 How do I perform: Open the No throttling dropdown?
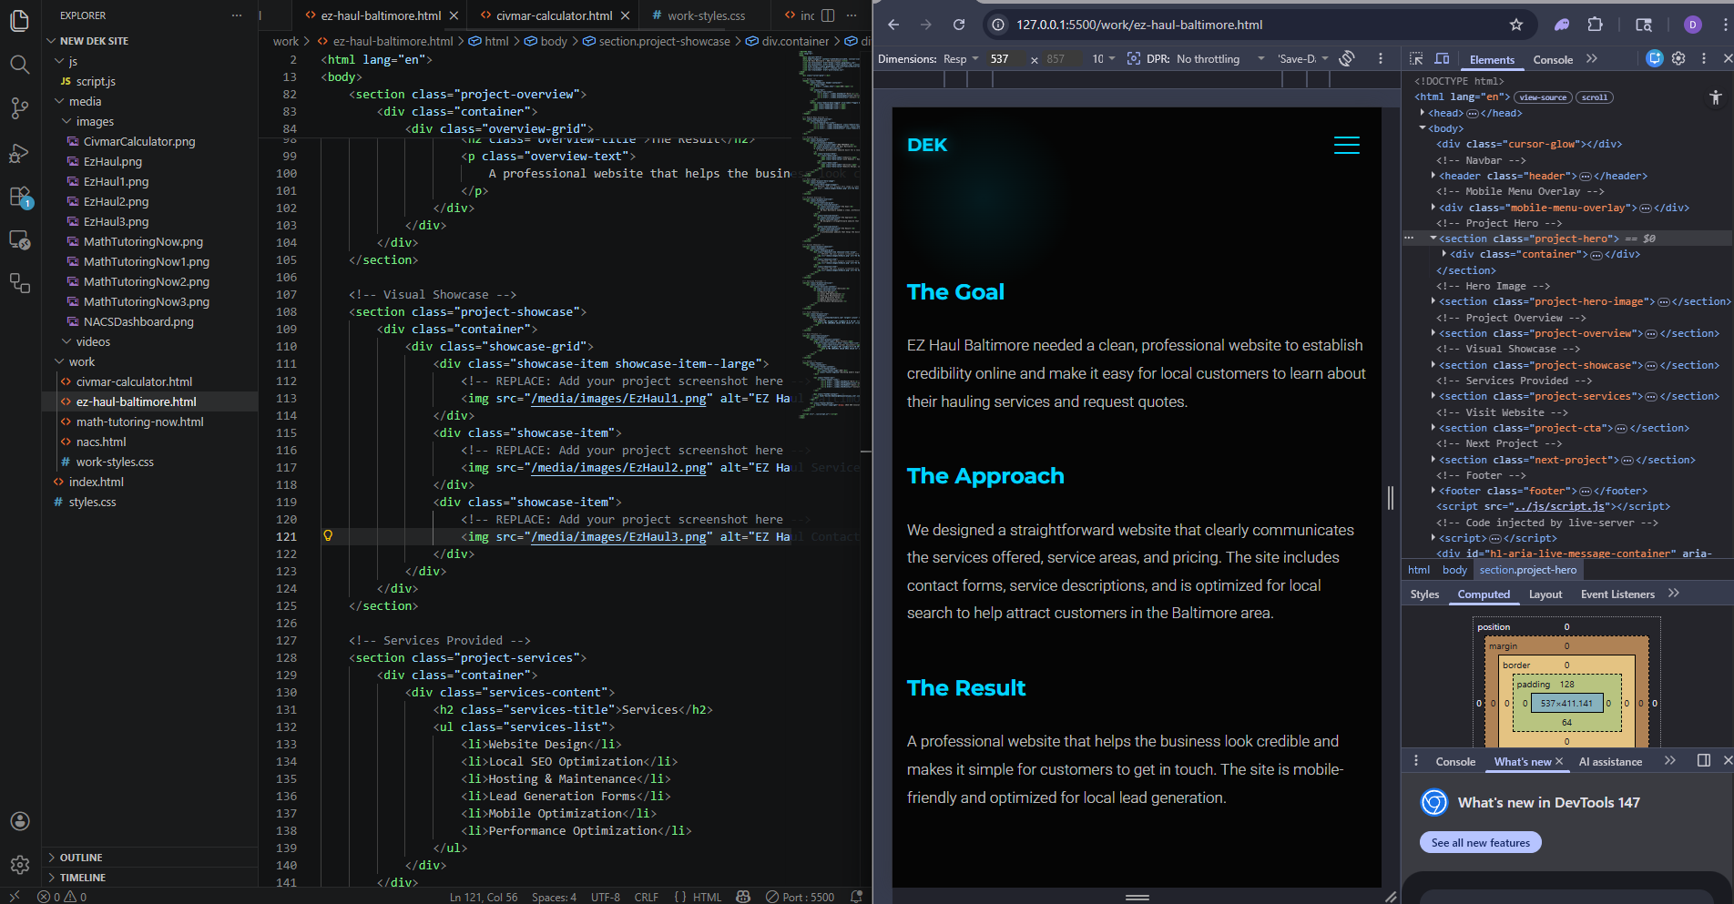(x=1220, y=59)
